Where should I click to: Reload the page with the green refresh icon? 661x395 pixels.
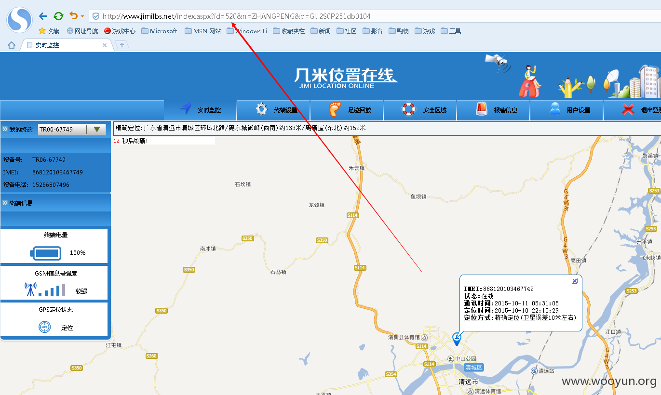coord(58,16)
